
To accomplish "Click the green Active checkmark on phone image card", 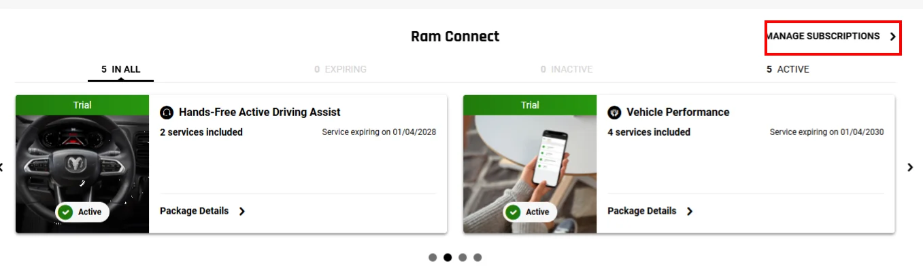I will [x=514, y=212].
